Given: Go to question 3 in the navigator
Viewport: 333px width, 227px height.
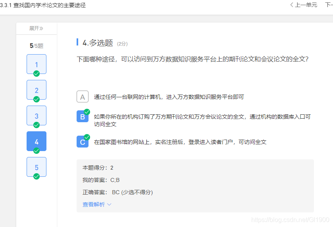Looking at the screenshot, I should [37, 115].
